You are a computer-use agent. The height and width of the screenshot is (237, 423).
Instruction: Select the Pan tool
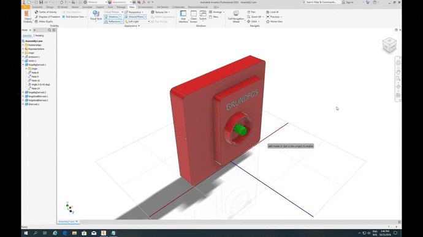pyautogui.click(x=251, y=12)
